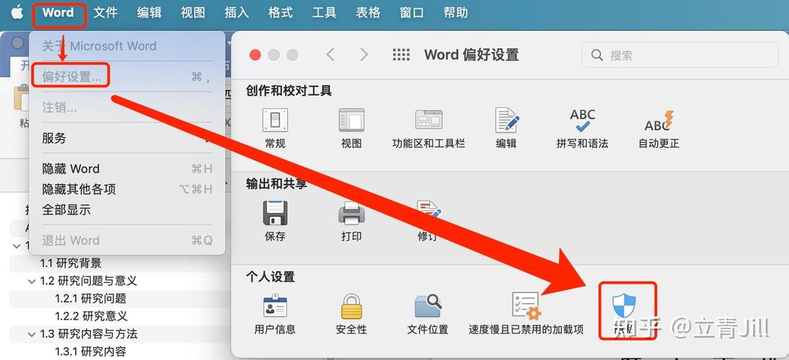Collapse the 1.3 研究内容与方法 heading

[32, 334]
